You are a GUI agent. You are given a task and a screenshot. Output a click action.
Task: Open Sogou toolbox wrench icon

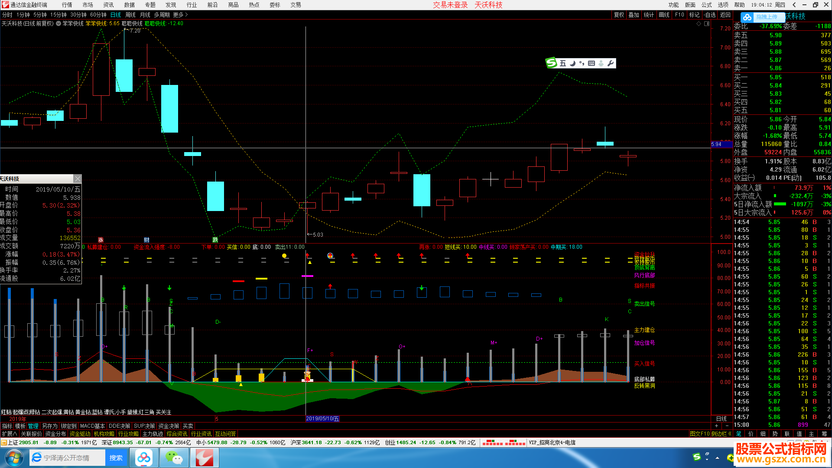point(611,63)
